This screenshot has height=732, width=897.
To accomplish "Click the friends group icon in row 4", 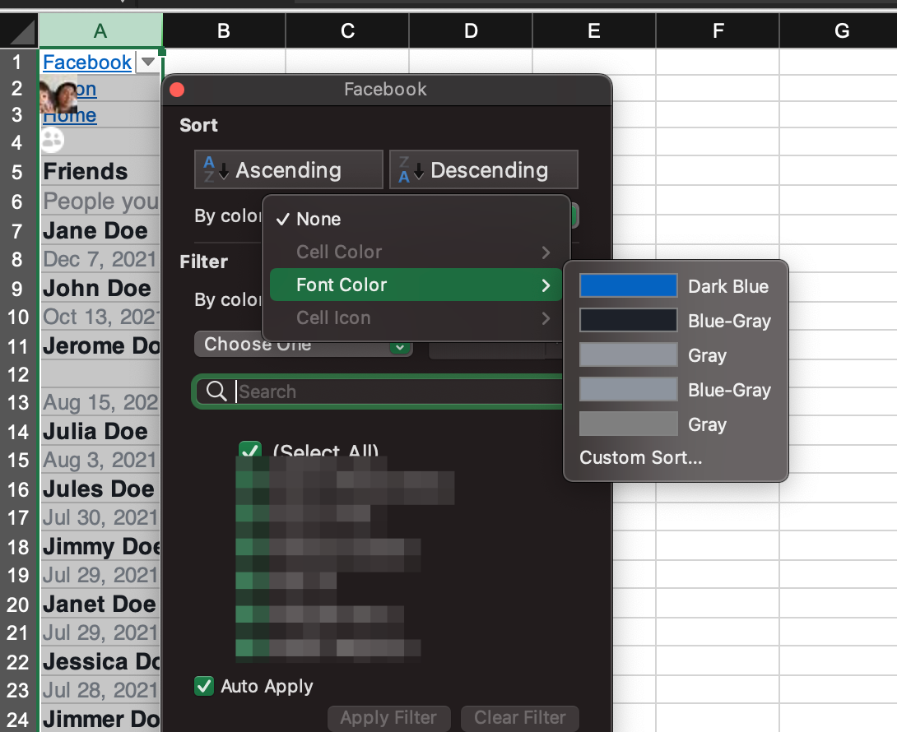I will 52,140.
